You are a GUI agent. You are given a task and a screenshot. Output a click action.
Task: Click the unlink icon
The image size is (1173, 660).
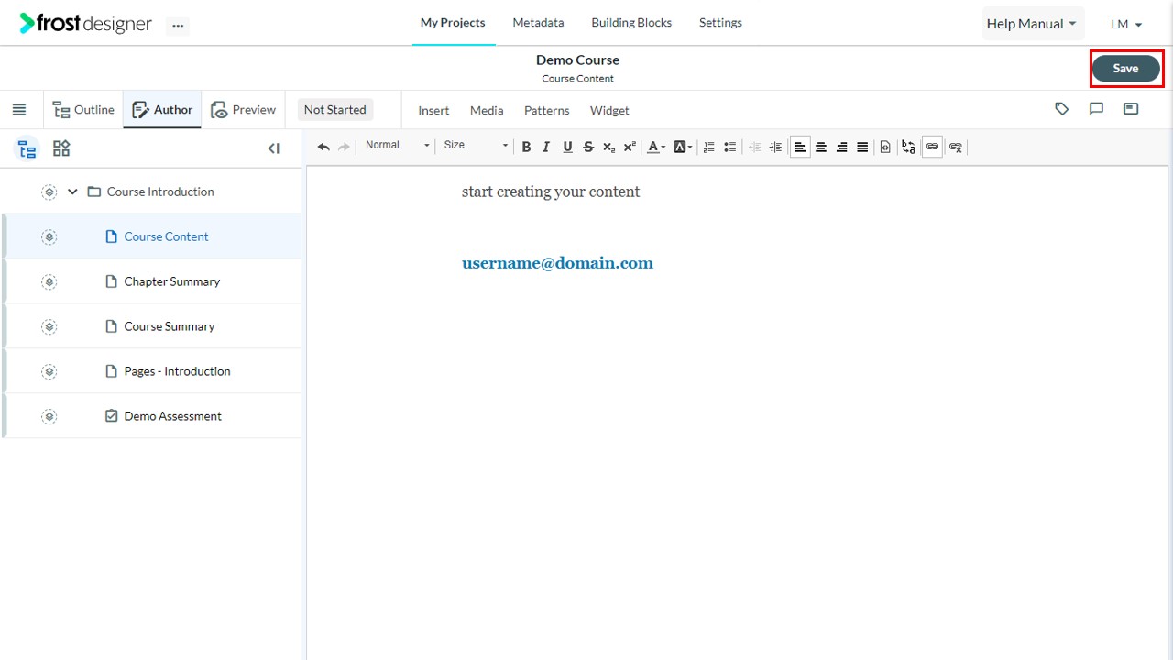point(956,147)
